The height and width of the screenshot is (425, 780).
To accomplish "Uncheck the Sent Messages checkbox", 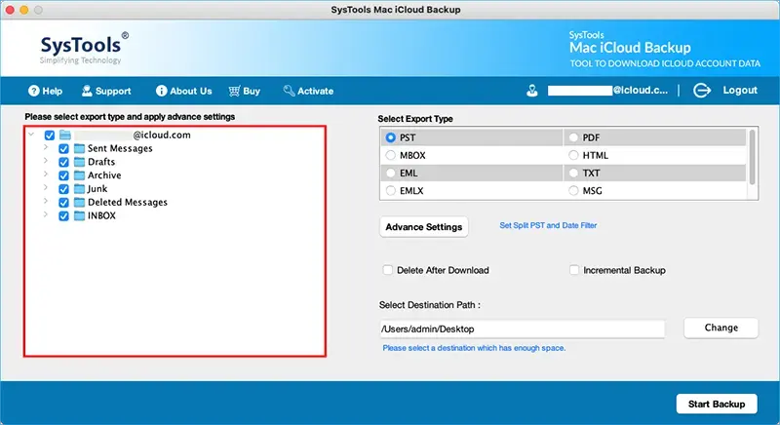I will [63, 148].
